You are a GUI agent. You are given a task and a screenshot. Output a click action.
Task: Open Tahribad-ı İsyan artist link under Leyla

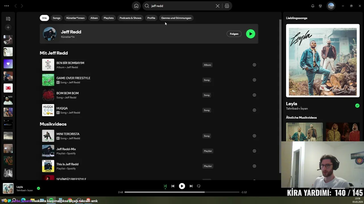click(297, 109)
